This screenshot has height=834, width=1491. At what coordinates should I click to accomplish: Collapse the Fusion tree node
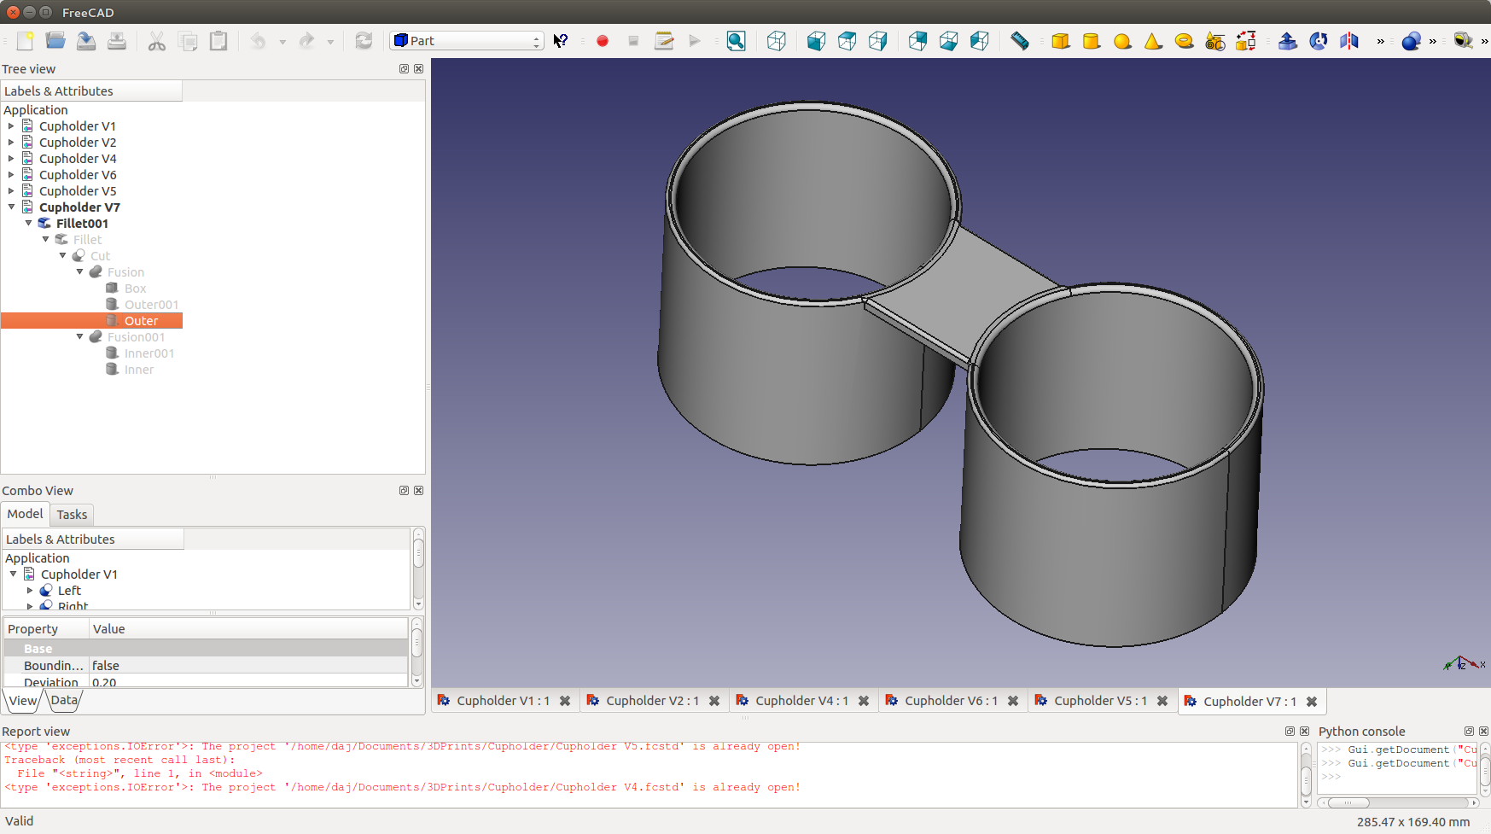79,272
